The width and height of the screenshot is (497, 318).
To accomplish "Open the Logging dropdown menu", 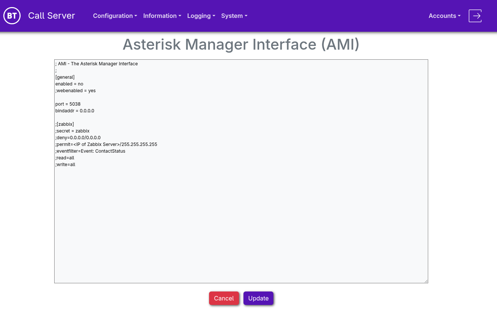I will click(201, 16).
